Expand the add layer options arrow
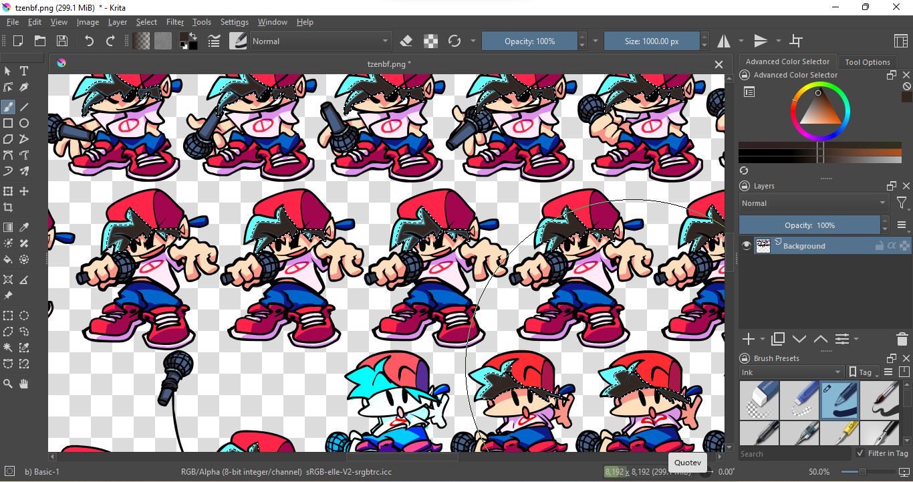 point(762,339)
